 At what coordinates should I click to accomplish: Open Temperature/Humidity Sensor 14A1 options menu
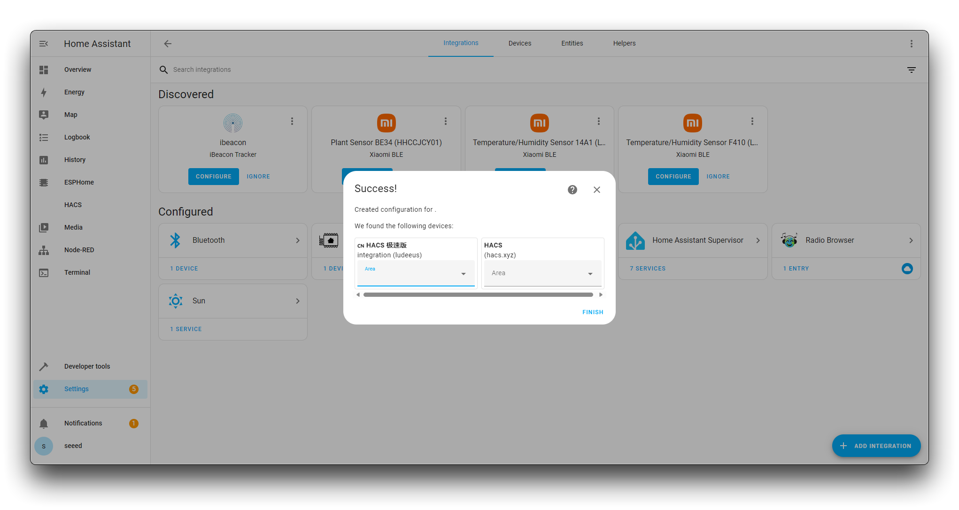click(598, 121)
